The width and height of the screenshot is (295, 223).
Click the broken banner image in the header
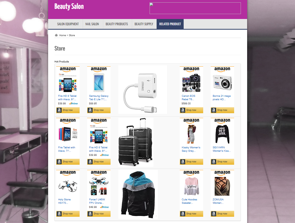click(x=195, y=8)
